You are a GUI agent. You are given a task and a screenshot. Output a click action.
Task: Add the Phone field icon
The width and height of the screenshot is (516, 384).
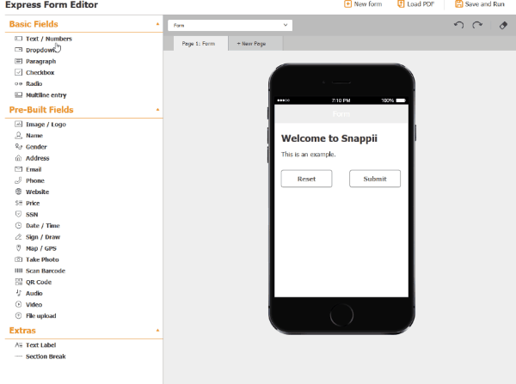(x=18, y=180)
